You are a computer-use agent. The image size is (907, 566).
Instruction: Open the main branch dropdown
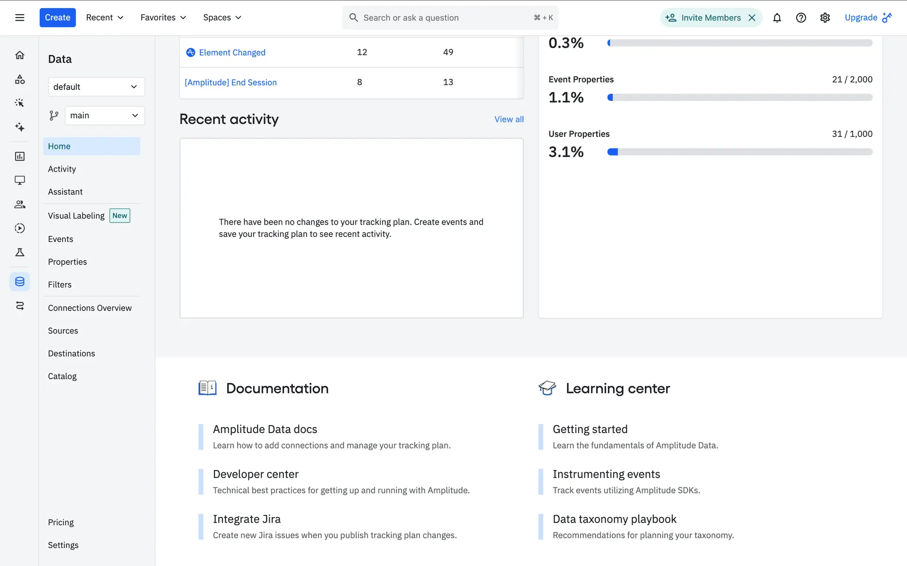point(104,116)
